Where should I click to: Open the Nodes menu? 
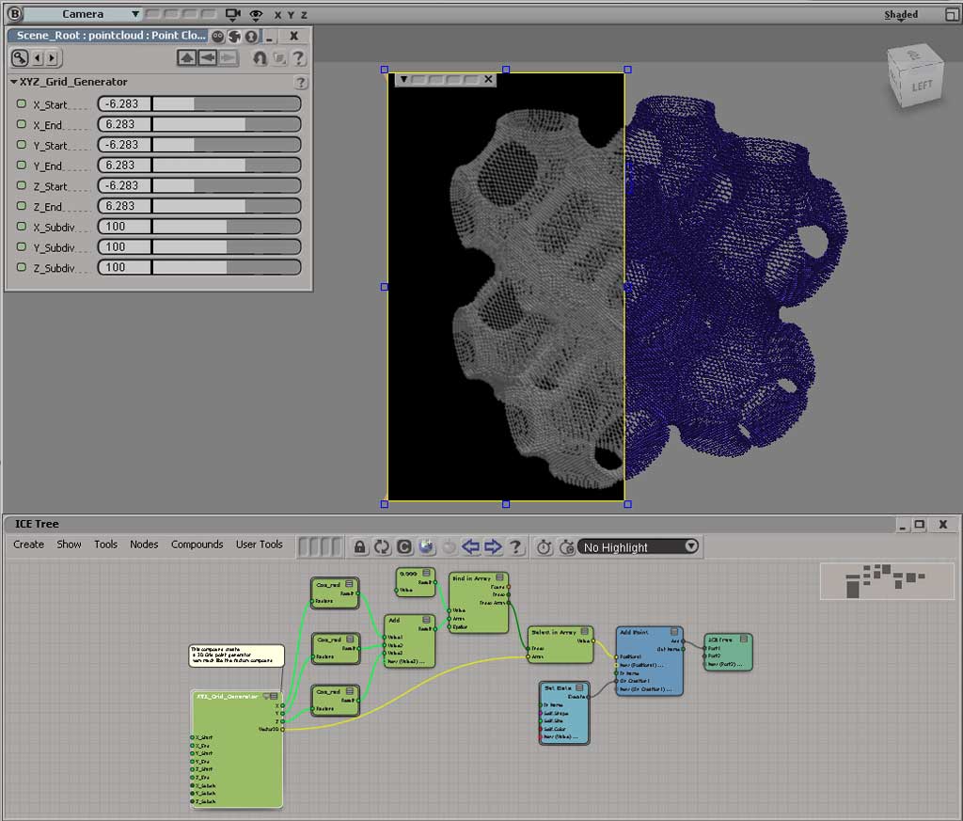coord(144,545)
